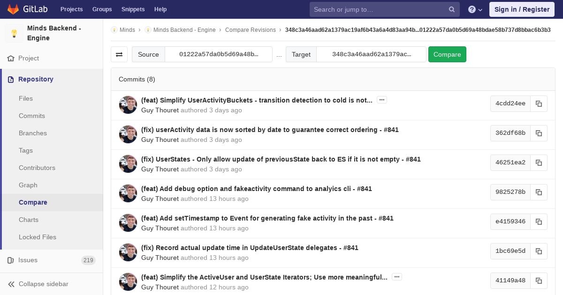Swap source and target revisions
This screenshot has width=563, height=295.
[119, 54]
